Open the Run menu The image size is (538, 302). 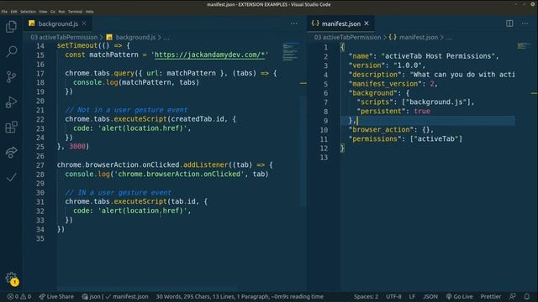click(x=61, y=12)
